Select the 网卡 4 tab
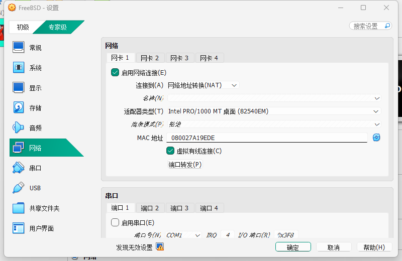The image size is (402, 261). 209,58
